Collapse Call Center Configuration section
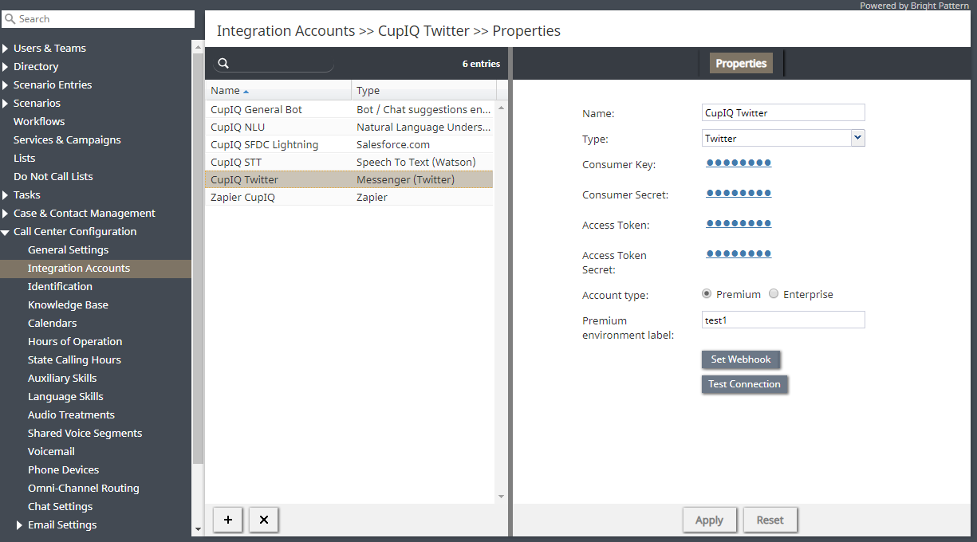 6,232
